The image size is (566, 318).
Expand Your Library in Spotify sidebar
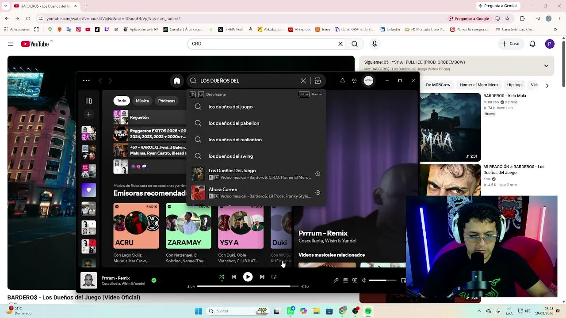click(x=88, y=101)
